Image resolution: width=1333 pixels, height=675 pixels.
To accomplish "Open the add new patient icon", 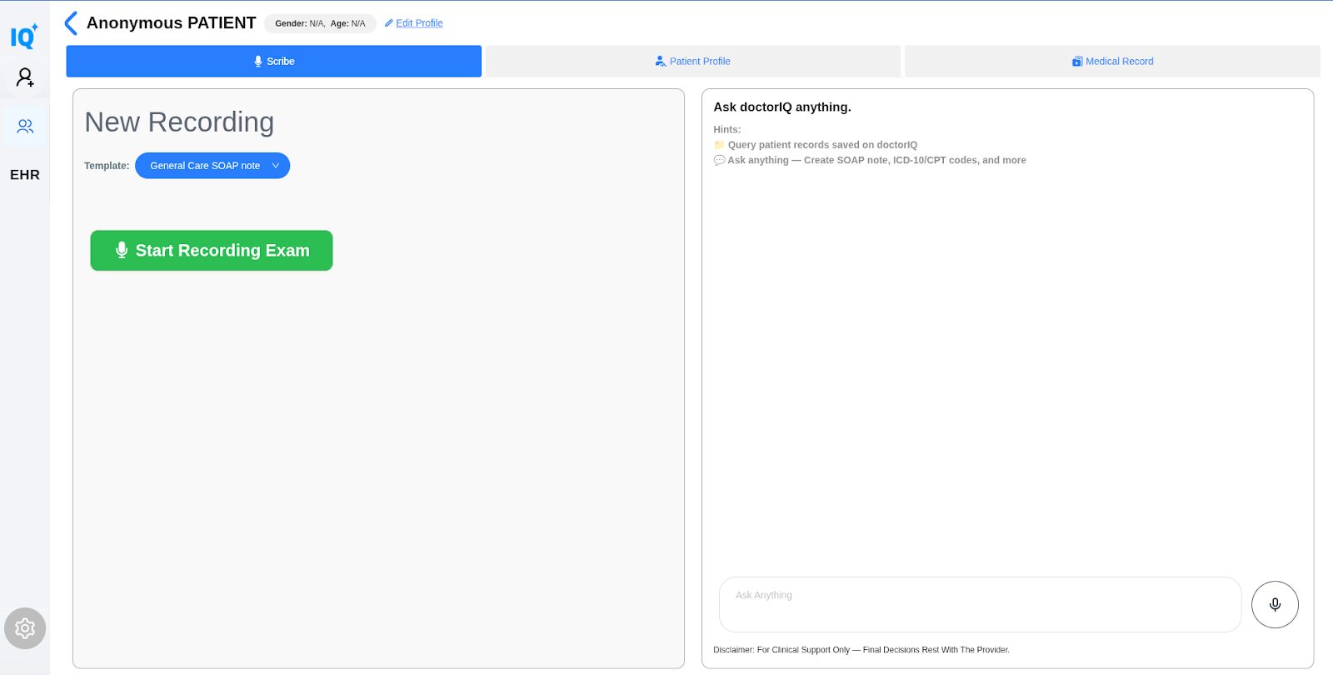I will (25, 77).
